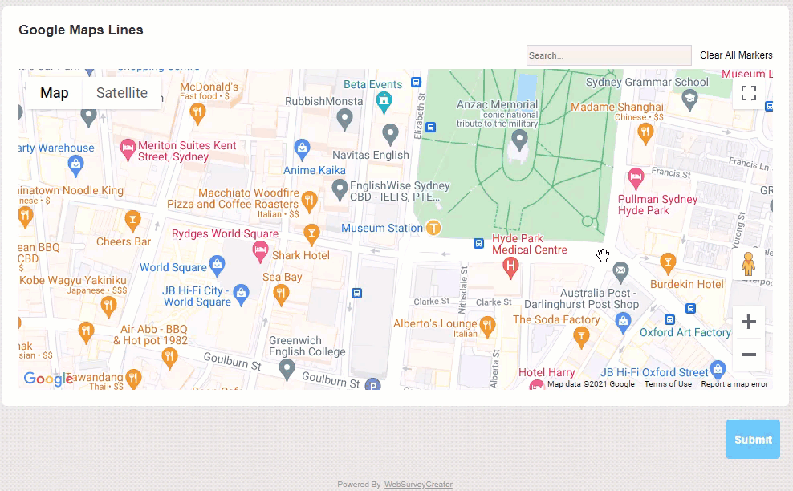
Task: Select the Pegman street view icon
Action: (749, 262)
